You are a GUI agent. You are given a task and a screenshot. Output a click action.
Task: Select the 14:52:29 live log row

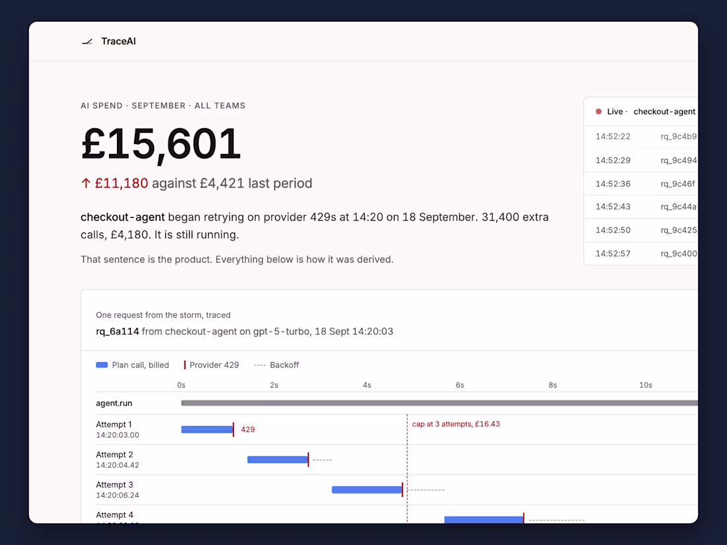pos(641,161)
